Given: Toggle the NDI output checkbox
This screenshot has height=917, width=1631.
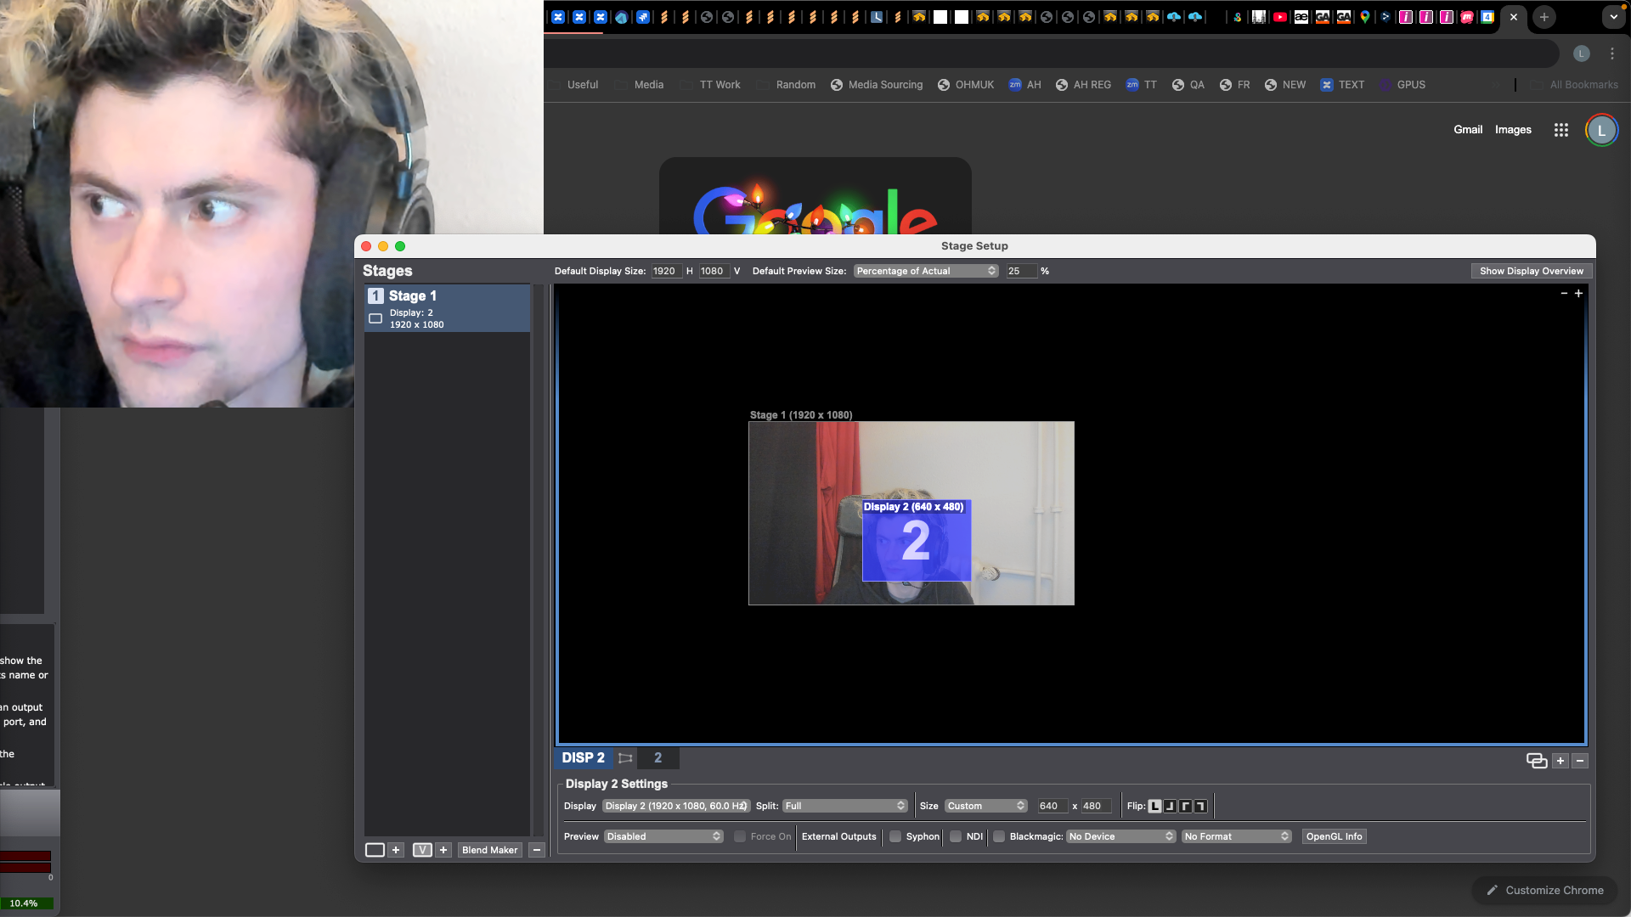Looking at the screenshot, I should (x=956, y=836).
